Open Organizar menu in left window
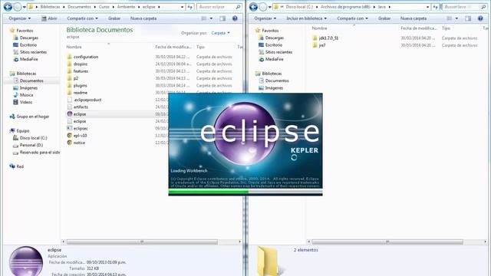This screenshot has height=276, width=491. tap(20, 18)
